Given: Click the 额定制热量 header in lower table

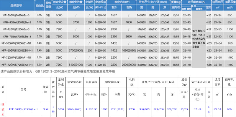Looking at the screenshot, I should 75,82.
